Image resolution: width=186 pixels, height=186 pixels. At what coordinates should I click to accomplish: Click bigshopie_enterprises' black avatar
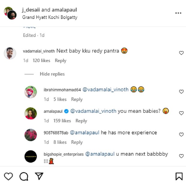coord(31,157)
